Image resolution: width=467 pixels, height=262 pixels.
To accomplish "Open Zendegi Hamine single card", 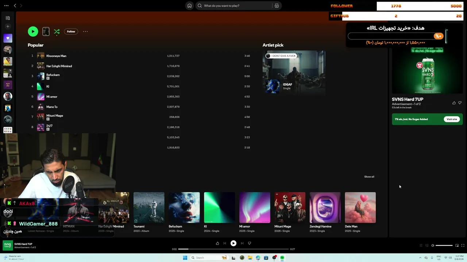I will click(x=325, y=213).
